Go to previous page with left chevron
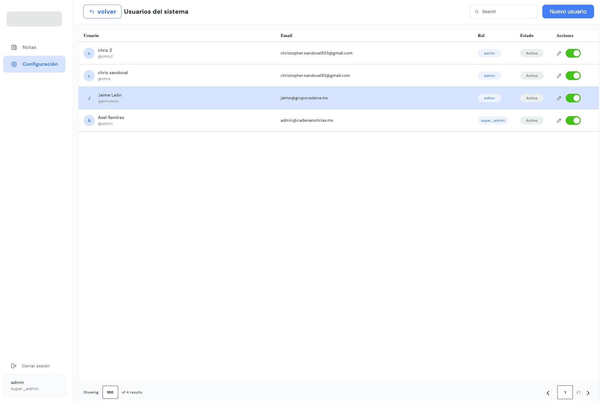Screen dimensions: 600x401 tap(548, 393)
